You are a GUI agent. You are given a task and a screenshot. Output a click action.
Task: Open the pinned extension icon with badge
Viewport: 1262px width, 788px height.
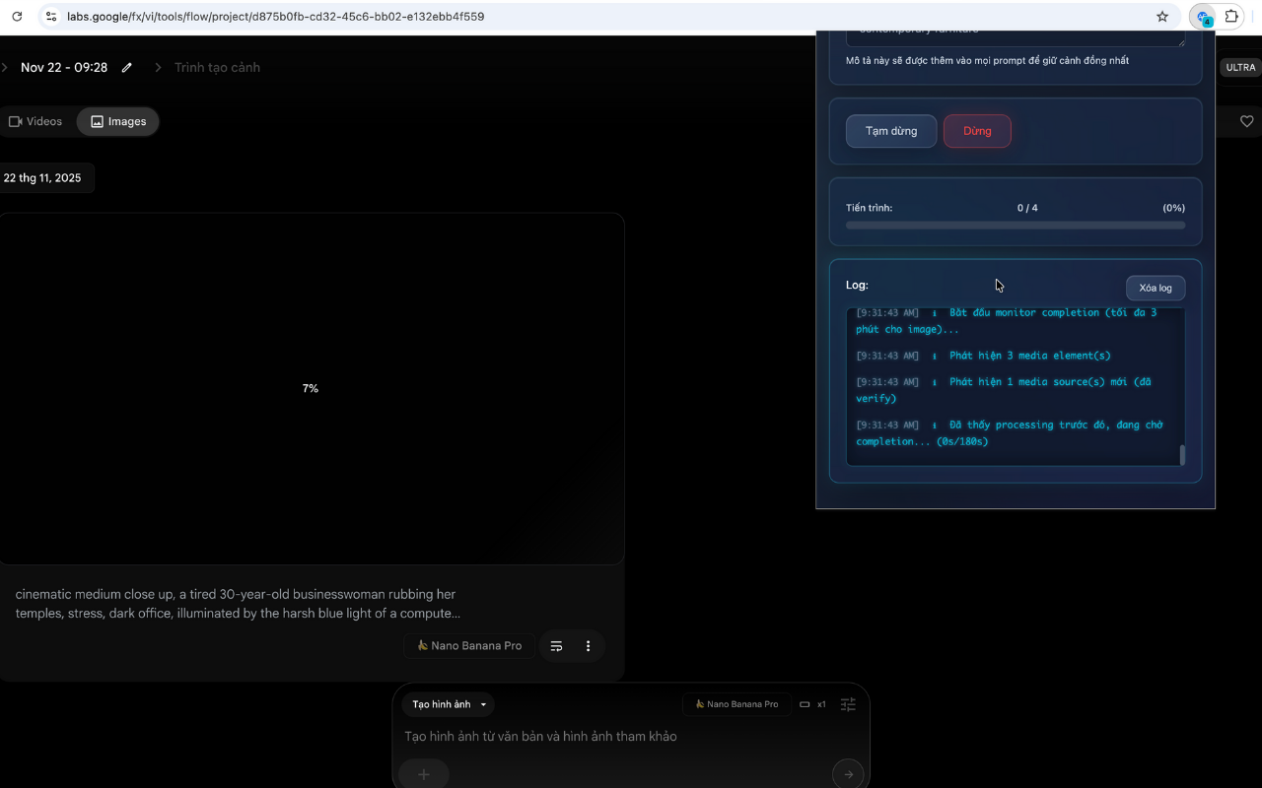click(x=1203, y=17)
